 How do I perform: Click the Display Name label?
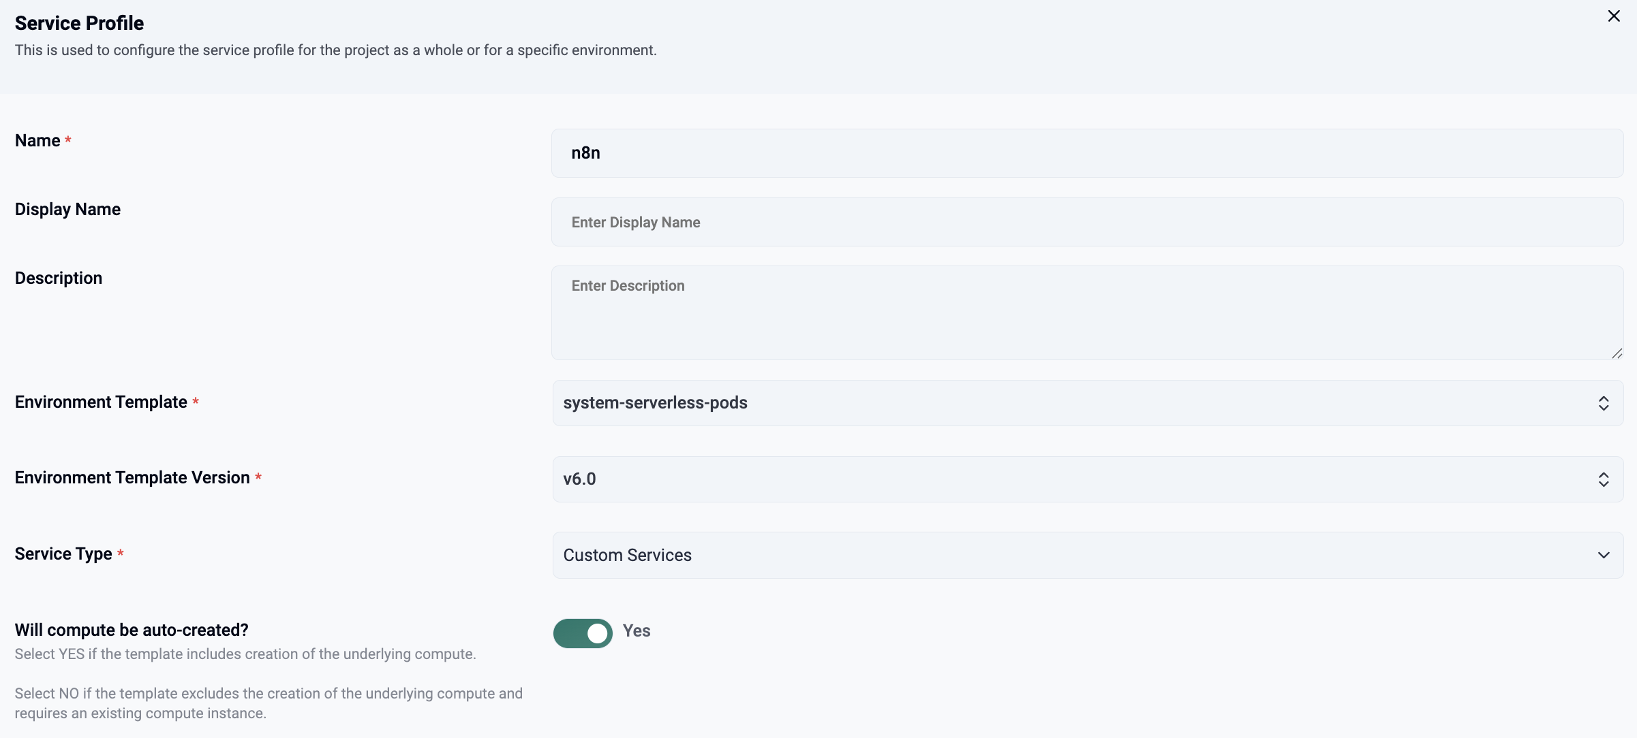tap(67, 210)
